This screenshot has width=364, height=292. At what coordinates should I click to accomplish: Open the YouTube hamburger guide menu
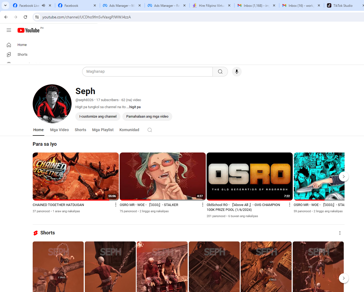(x=9, y=30)
